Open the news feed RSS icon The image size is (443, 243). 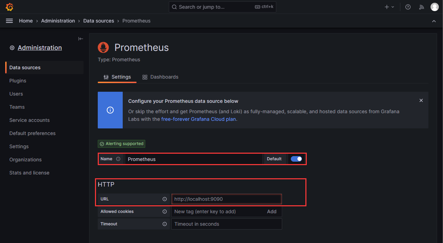pos(422,7)
